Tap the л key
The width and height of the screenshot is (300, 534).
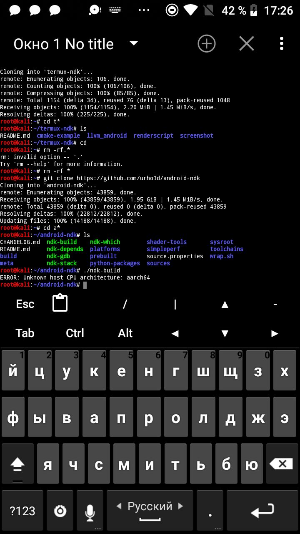[203, 417]
